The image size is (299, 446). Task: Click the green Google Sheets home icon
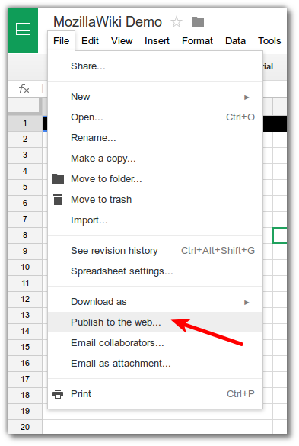tap(23, 30)
